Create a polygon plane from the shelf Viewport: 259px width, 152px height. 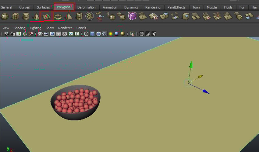pos(47,16)
